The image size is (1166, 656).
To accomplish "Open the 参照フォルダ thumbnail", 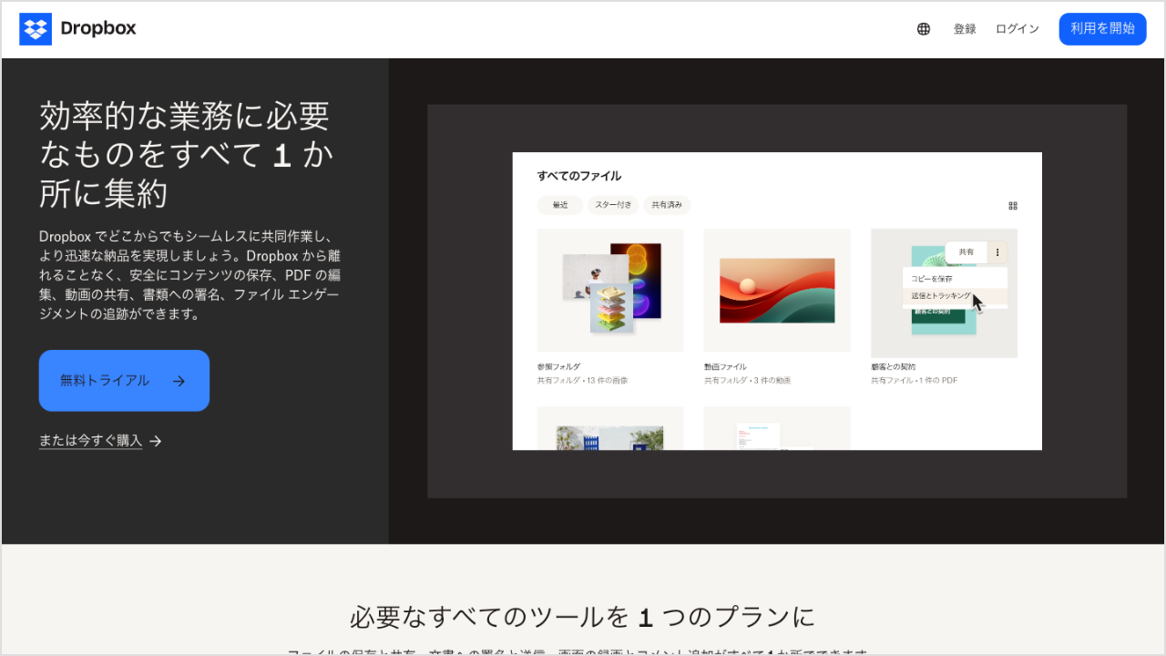I will point(609,290).
